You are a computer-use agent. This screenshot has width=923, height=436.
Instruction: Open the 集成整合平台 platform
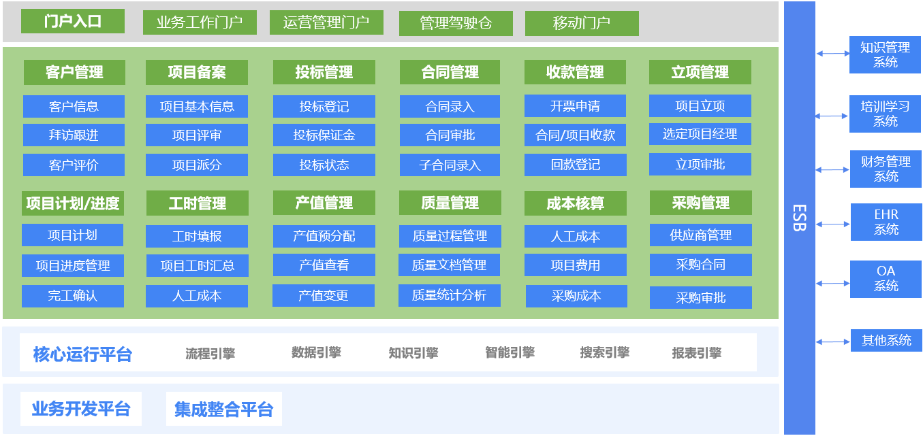(225, 409)
